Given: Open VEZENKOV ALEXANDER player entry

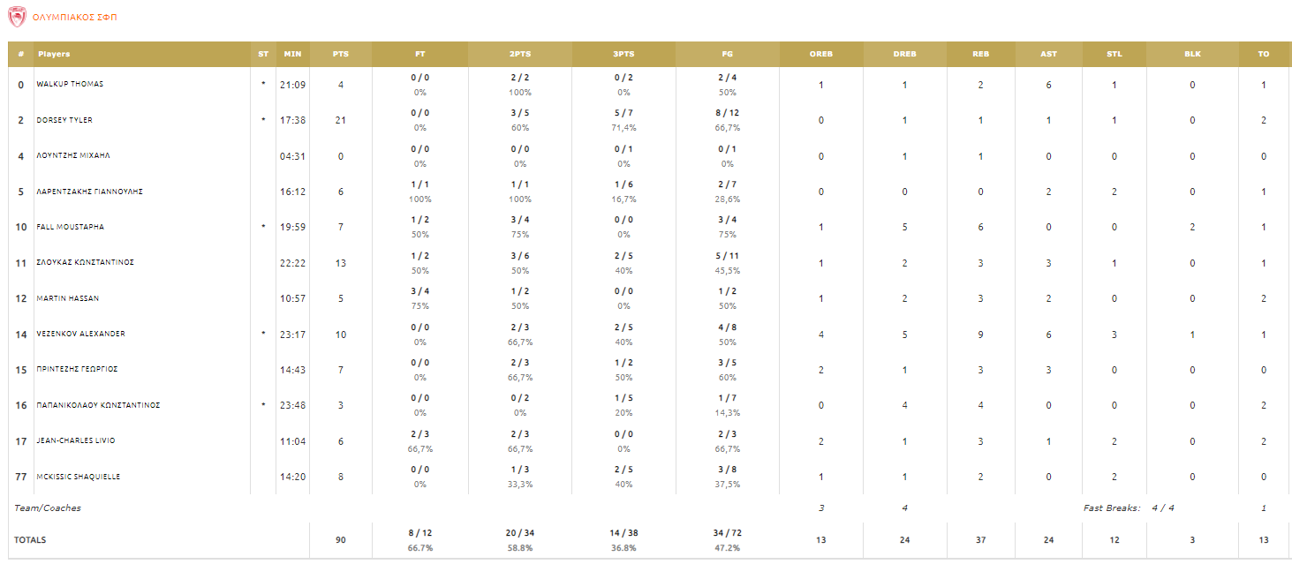Looking at the screenshot, I should click(x=80, y=334).
